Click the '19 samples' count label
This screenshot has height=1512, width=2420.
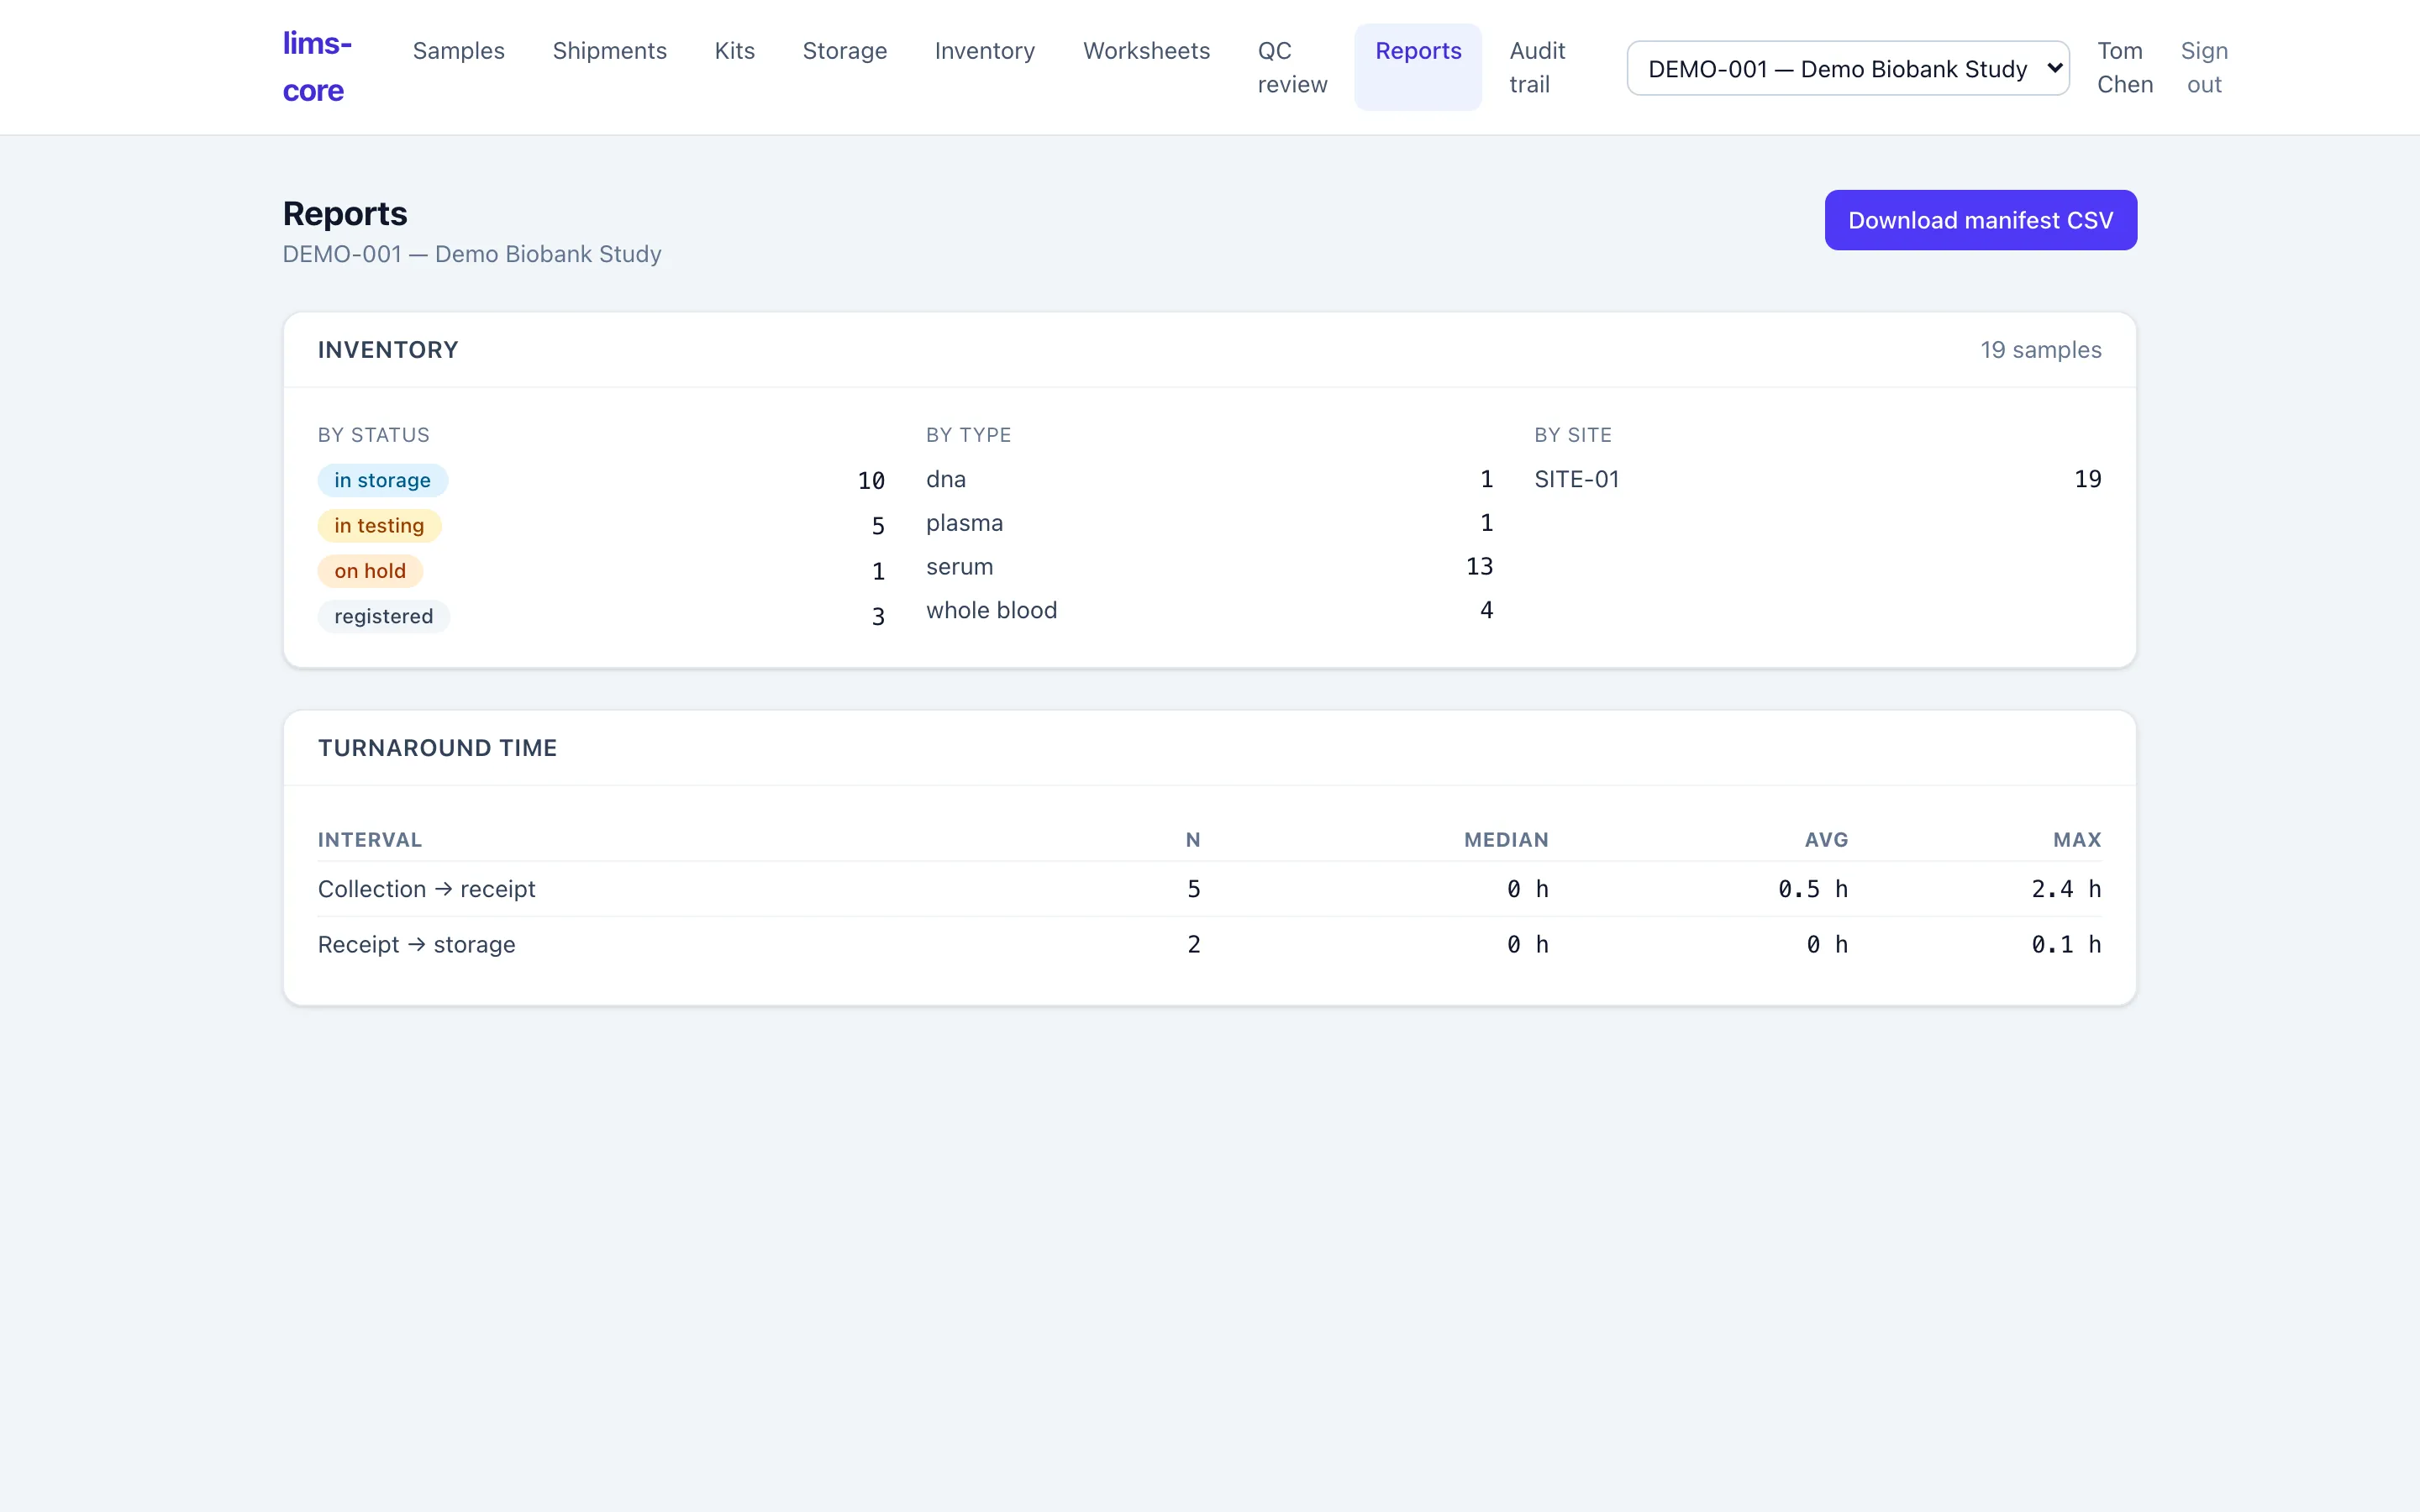click(2040, 350)
